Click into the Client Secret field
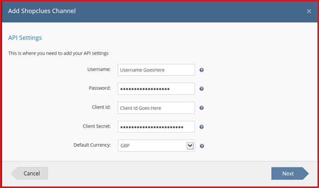This screenshot has height=188, width=319. click(x=156, y=127)
